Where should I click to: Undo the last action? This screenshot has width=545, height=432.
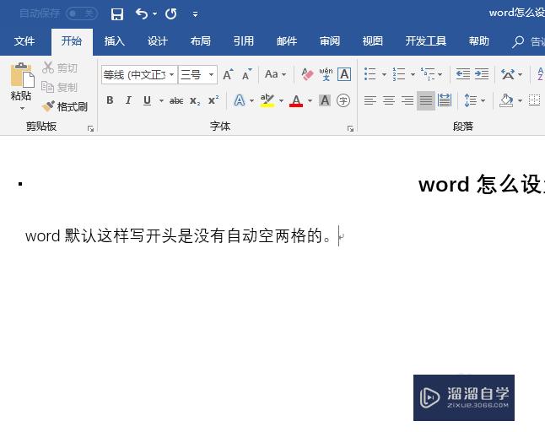142,14
